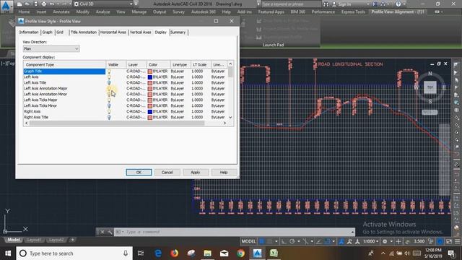462x260 pixels.
Task: Open the AutoCAD application menu button
Action: (6, 6)
